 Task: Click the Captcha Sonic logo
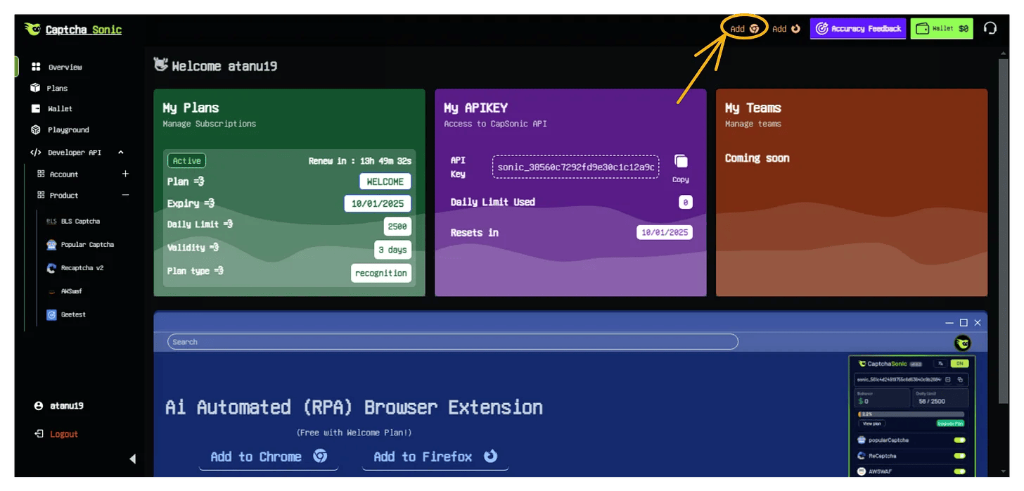(x=73, y=30)
